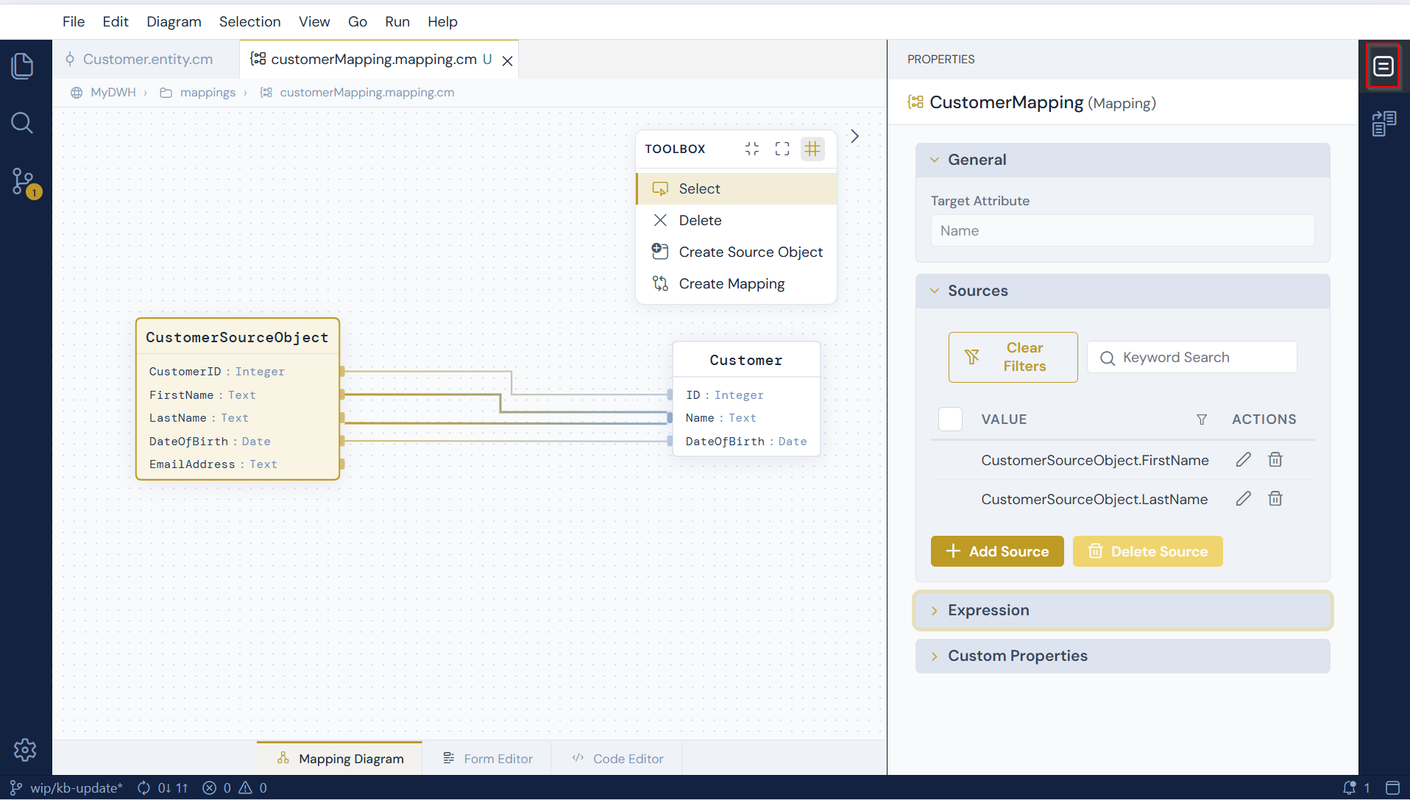
Task: Edit the CustomerSourceObject.LastName source
Action: click(1243, 499)
